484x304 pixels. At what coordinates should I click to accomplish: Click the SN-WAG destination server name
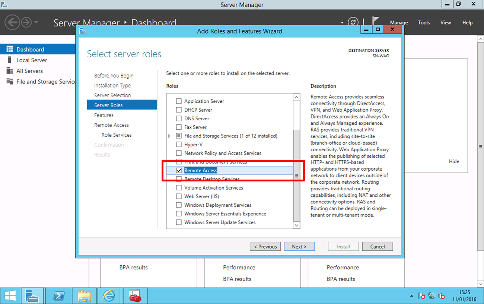pyautogui.click(x=381, y=56)
